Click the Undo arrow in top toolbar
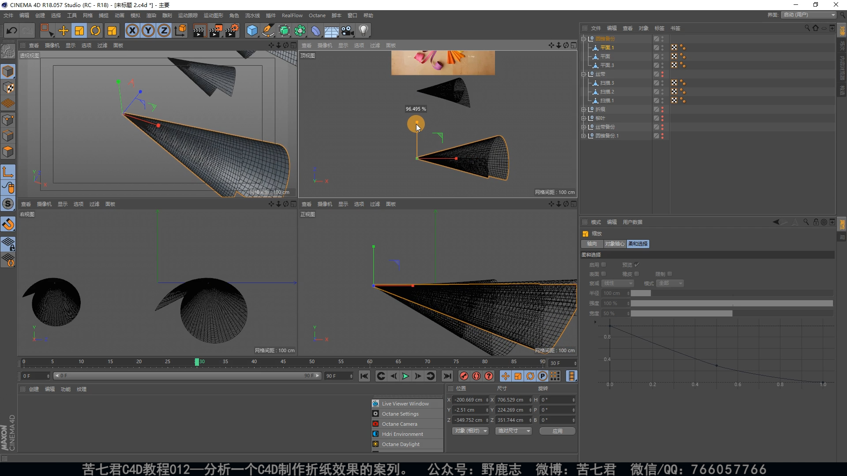 [x=12, y=30]
